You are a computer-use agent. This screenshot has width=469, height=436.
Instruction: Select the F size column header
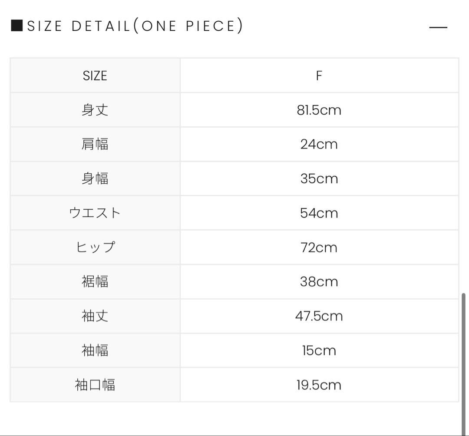point(319,76)
